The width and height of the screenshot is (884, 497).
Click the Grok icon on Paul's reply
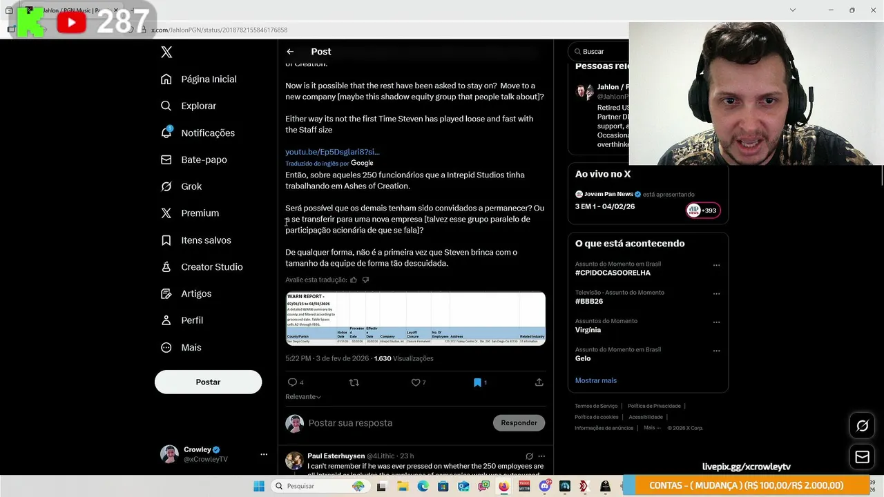(x=529, y=456)
